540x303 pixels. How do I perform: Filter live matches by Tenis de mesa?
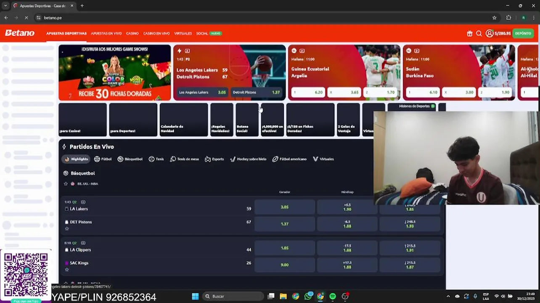(x=184, y=159)
